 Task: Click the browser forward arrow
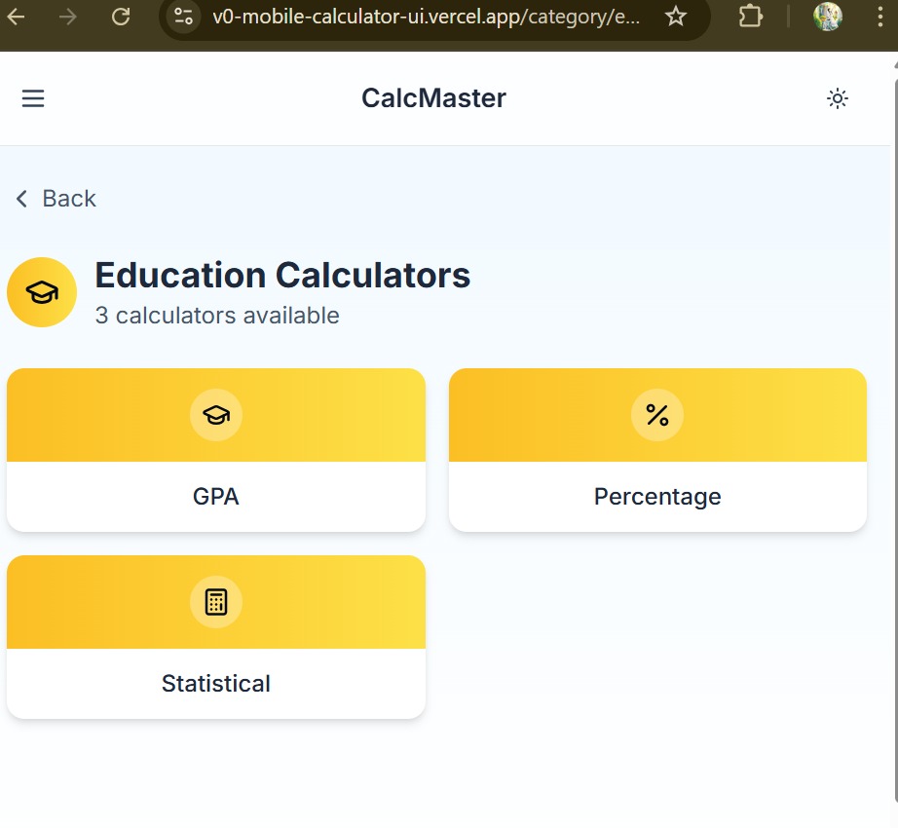[x=68, y=17]
